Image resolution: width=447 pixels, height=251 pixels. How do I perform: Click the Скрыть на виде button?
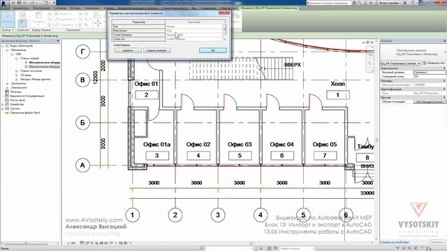(x=156, y=50)
